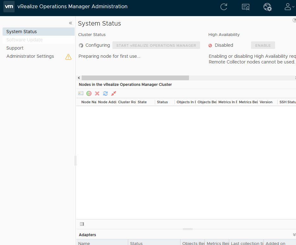Click Start vRealize Operations Manager button
Image resolution: width=296 pixels, height=245 pixels.
[x=156, y=45]
